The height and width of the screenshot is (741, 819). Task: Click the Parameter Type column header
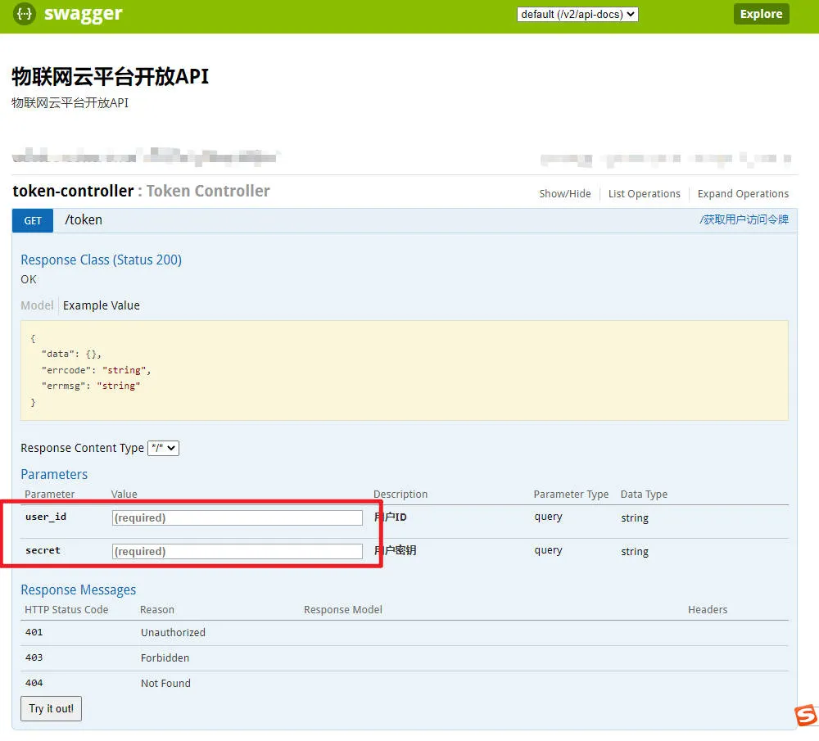point(571,495)
